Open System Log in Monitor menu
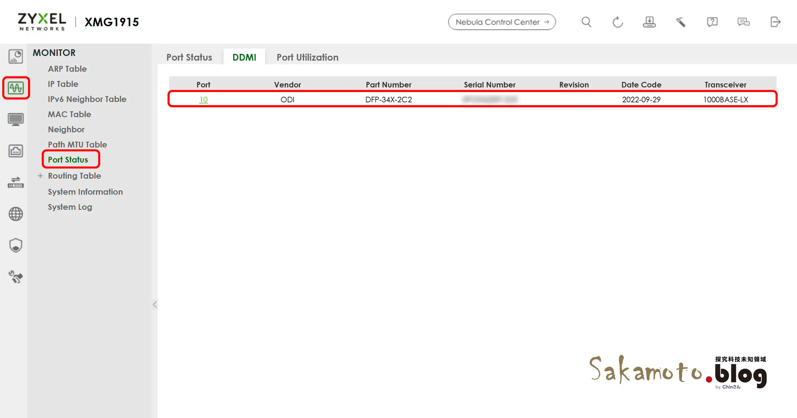 (x=70, y=207)
